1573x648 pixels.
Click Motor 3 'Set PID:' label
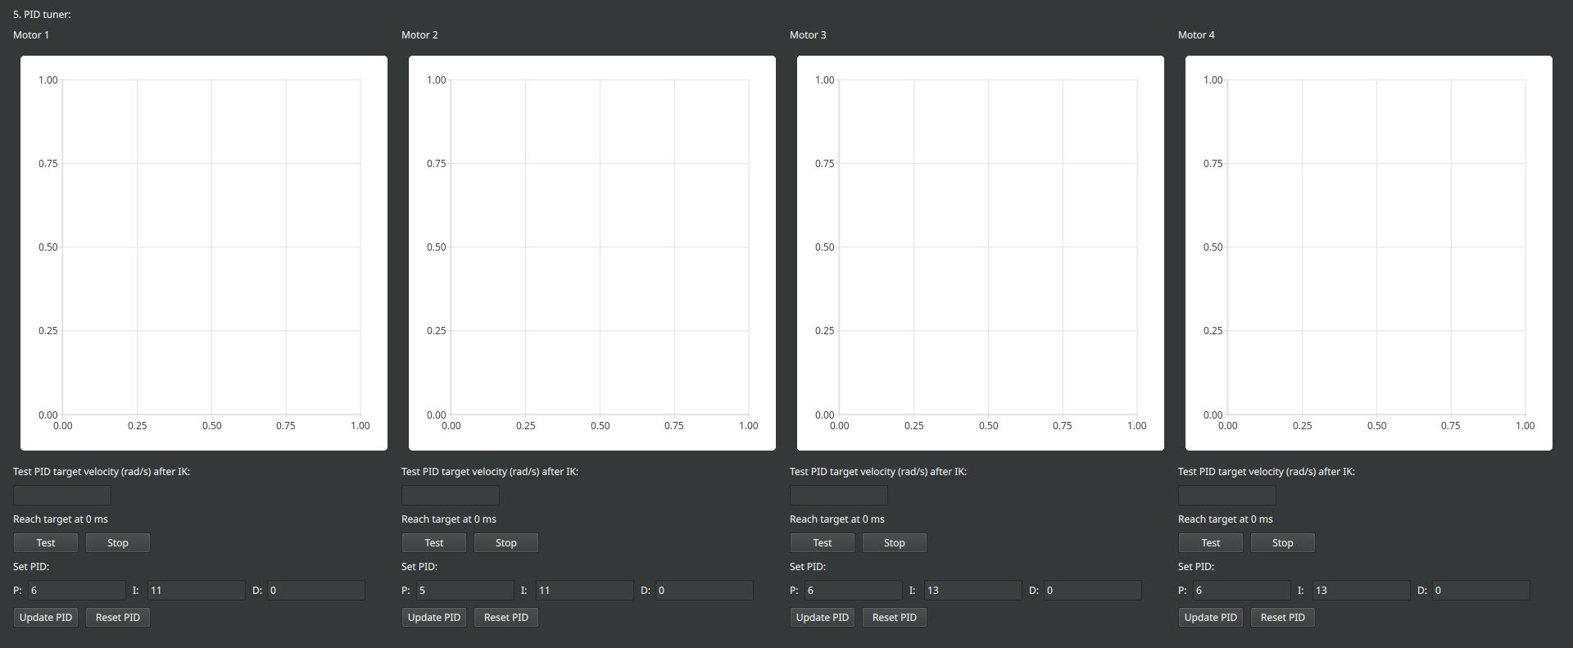tap(808, 567)
